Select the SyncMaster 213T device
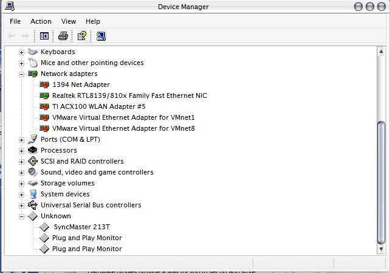Screen dimensions: 390x273 pyautogui.click(x=82, y=227)
